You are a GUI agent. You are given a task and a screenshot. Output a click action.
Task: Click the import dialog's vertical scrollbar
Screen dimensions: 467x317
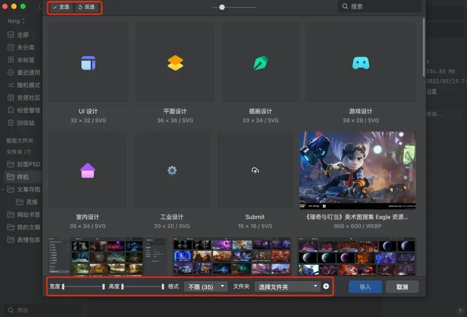click(424, 47)
